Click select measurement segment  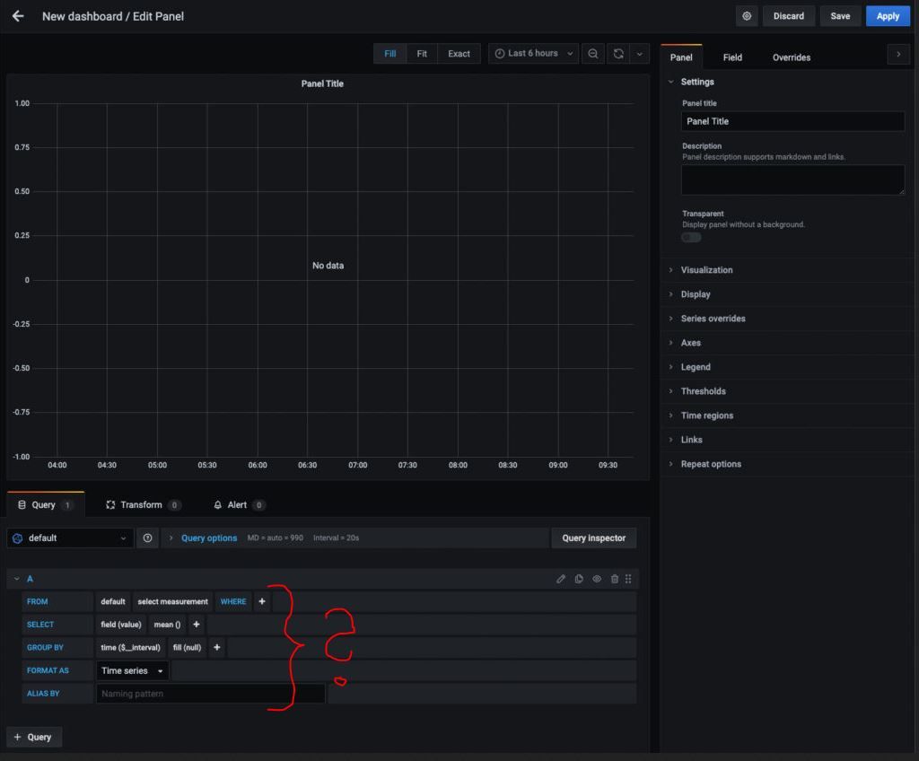[x=173, y=601]
